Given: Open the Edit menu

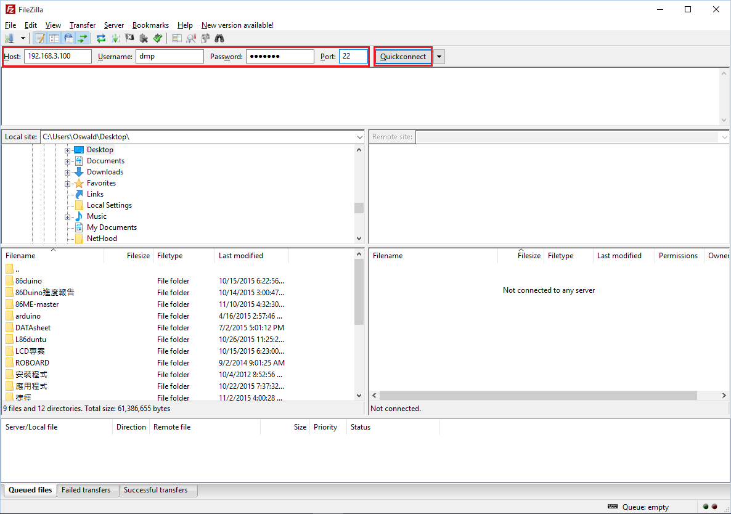Looking at the screenshot, I should click(30, 25).
